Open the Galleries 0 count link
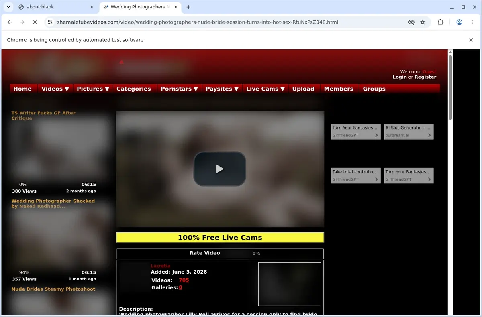Viewport: 482px width, 317px height. click(x=180, y=287)
